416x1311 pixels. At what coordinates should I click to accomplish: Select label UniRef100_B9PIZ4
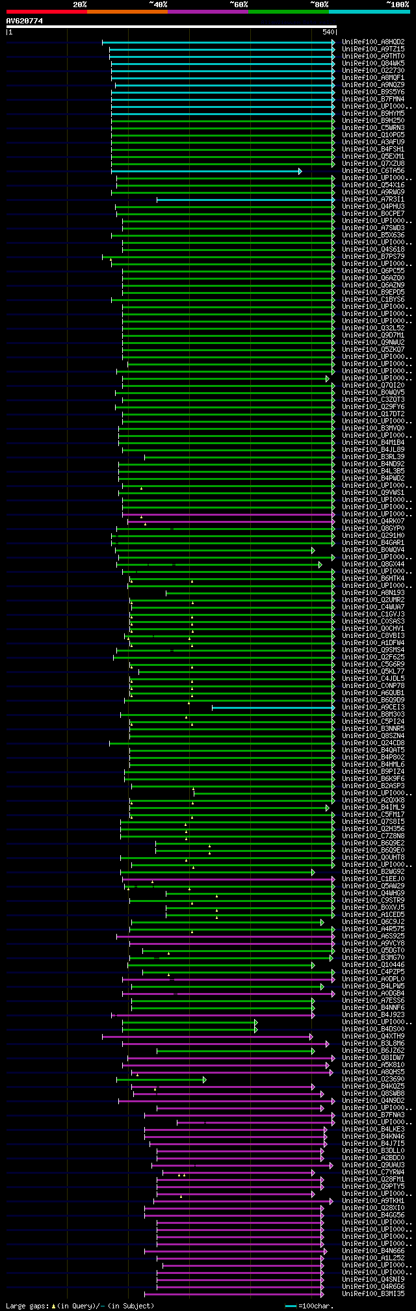pos(373,772)
